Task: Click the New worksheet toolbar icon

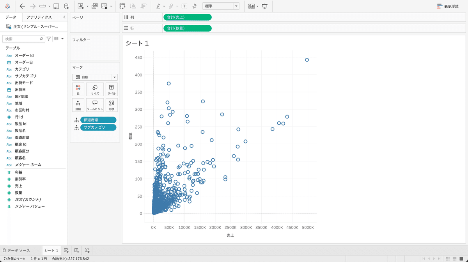Action: [x=81, y=6]
